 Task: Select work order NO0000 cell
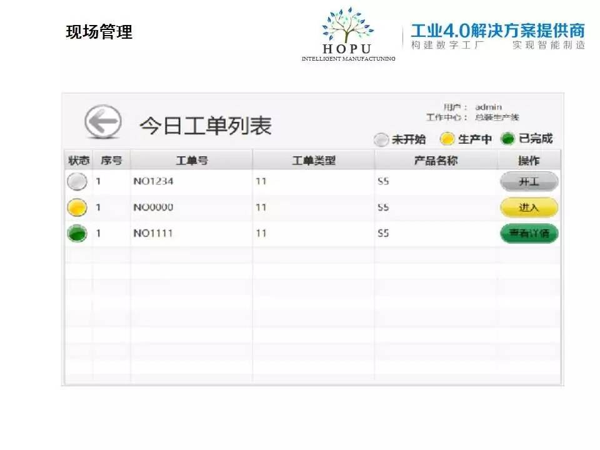pyautogui.click(x=153, y=207)
